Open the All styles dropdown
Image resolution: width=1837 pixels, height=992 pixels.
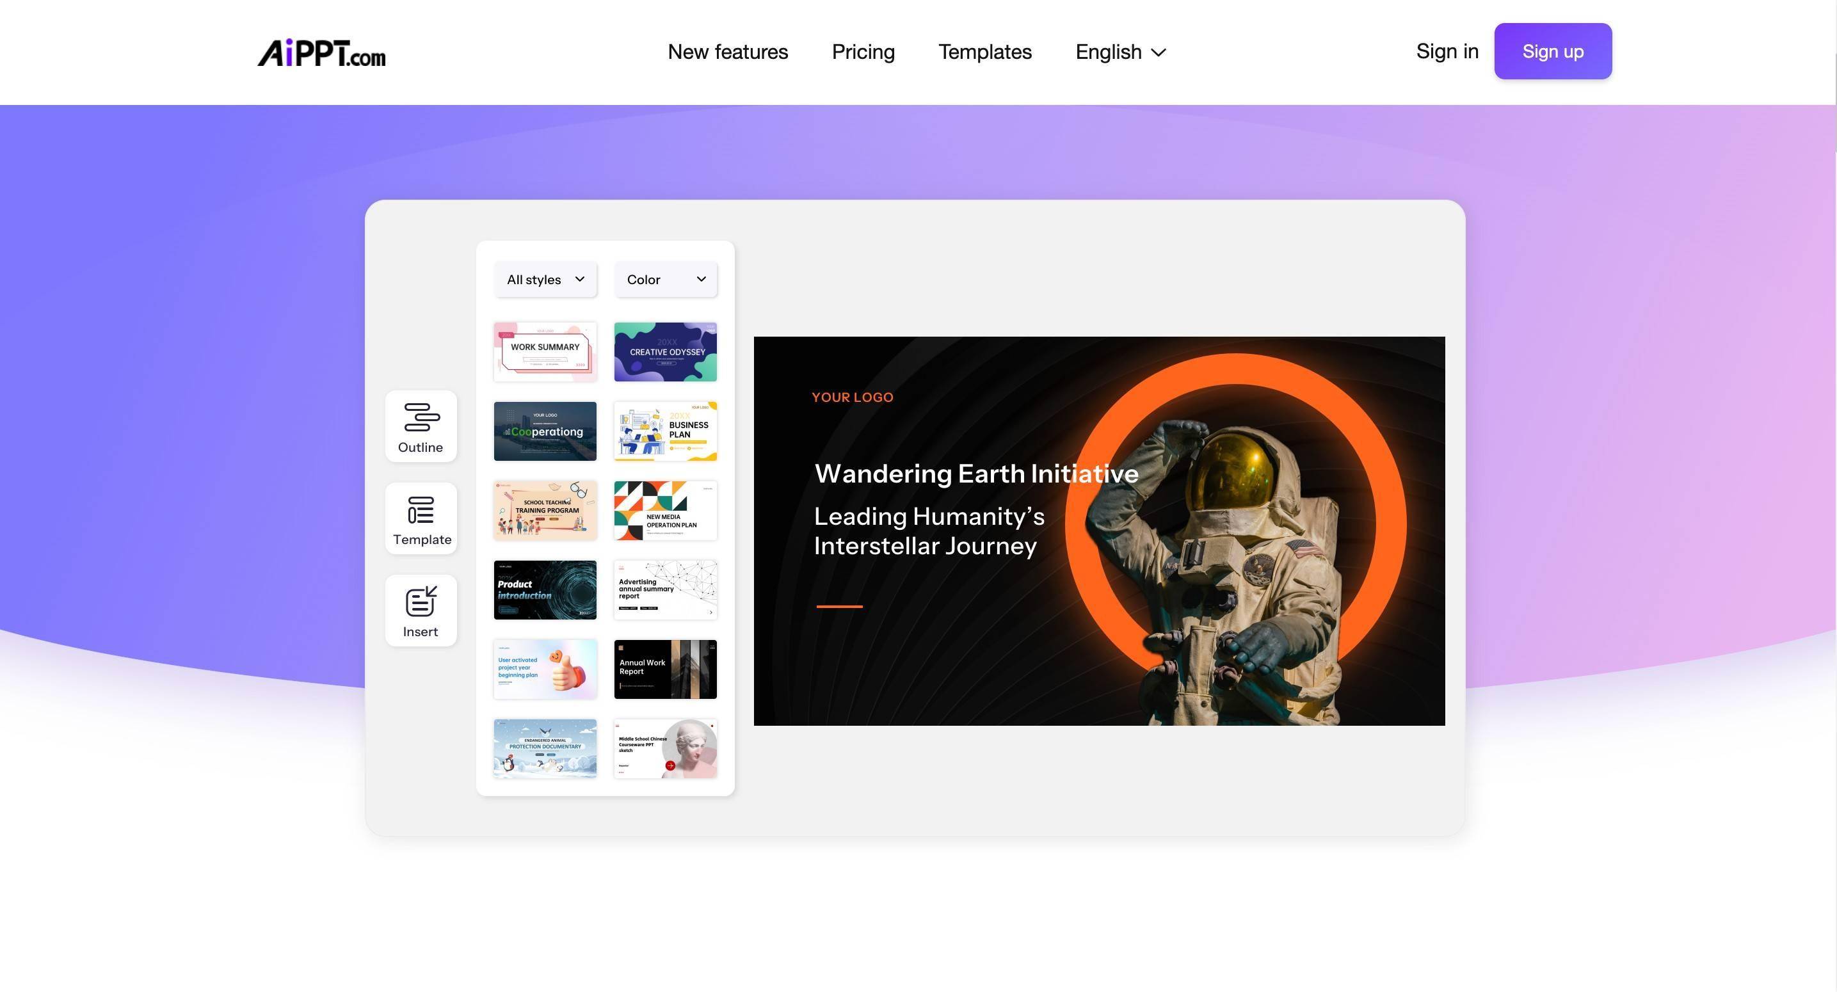tap(545, 280)
